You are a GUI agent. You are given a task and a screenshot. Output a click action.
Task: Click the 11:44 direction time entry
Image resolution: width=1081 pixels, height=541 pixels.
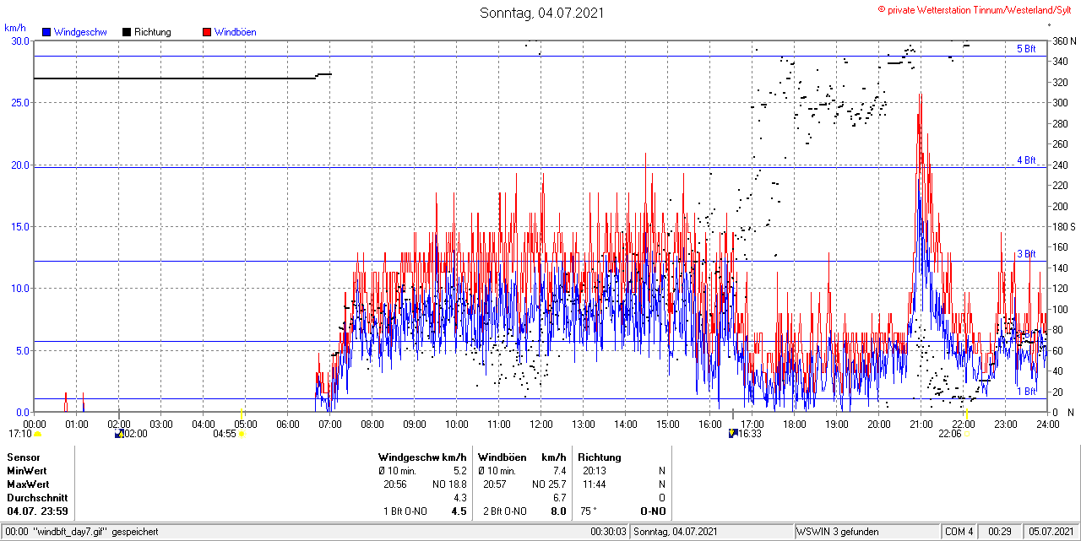click(x=595, y=484)
